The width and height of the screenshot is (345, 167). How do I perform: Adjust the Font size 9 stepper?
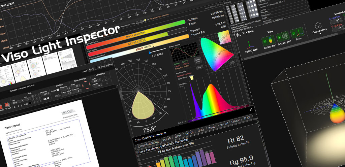click(x=28, y=99)
